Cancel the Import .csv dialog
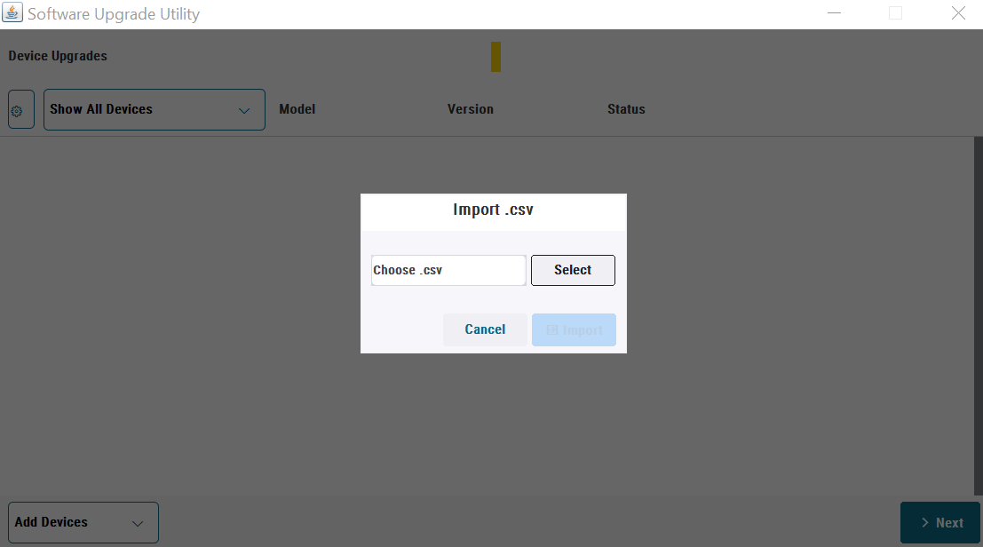Screen dimensions: 983x547 click(485, 329)
